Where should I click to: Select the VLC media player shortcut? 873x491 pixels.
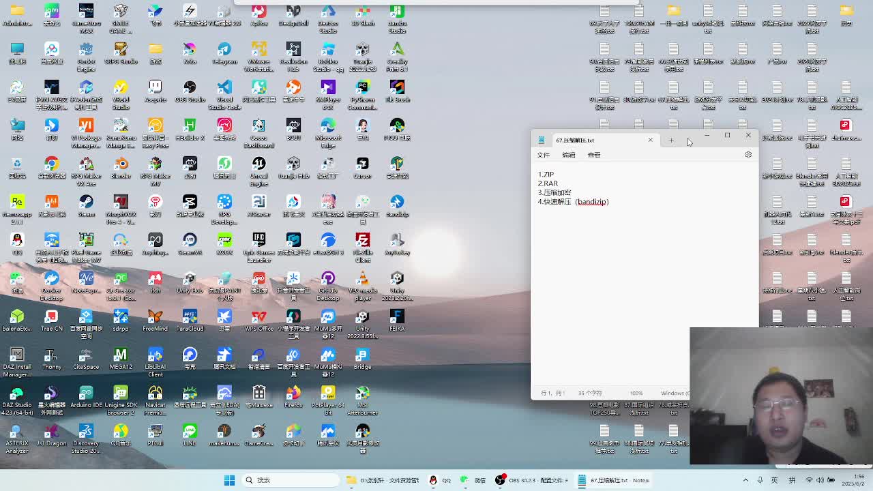362,280
